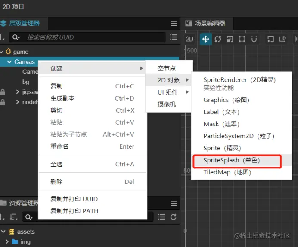Screen dimensions: 298x247
Task: Choose 重命名 from context menu
Action: tap(93, 146)
